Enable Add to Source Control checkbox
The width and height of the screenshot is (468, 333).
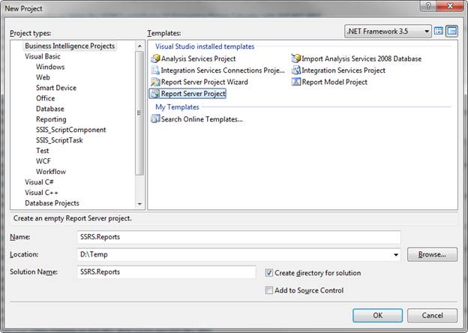coord(269,290)
